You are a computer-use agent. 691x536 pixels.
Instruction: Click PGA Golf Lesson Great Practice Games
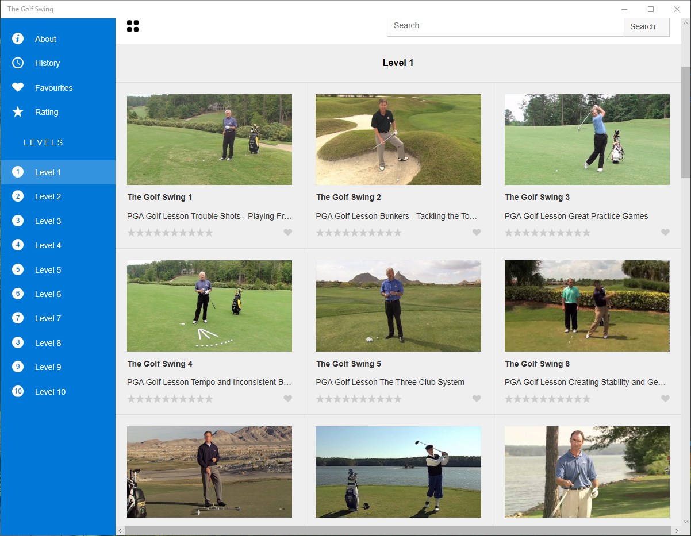pyautogui.click(x=576, y=216)
